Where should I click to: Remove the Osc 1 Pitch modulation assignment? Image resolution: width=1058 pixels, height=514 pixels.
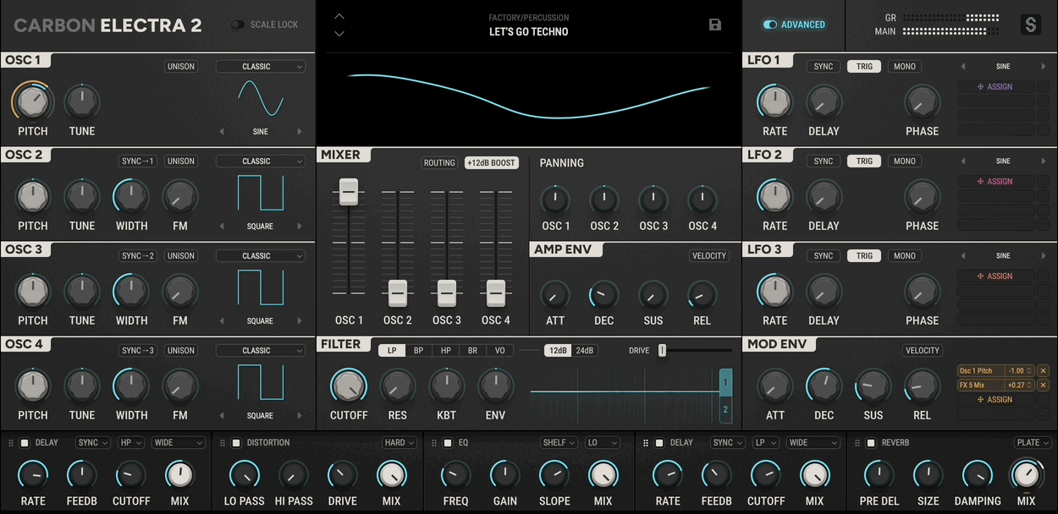point(1043,371)
